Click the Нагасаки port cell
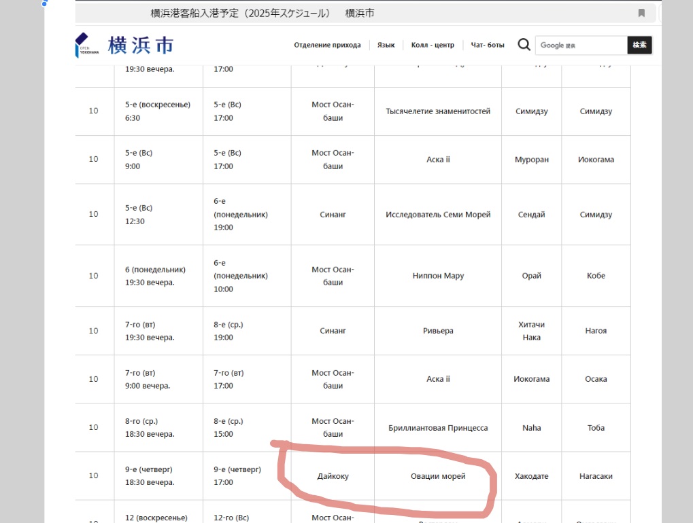 pyautogui.click(x=596, y=476)
